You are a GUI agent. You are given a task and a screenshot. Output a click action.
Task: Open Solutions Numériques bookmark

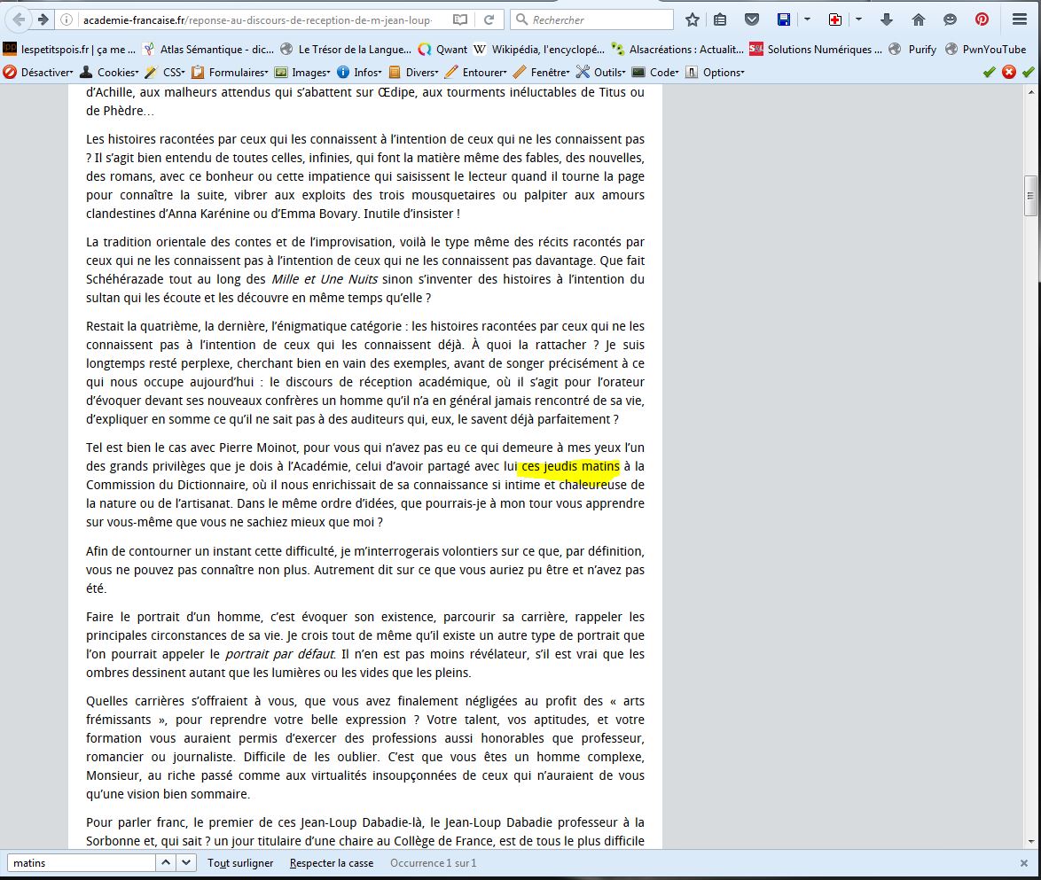point(816,49)
